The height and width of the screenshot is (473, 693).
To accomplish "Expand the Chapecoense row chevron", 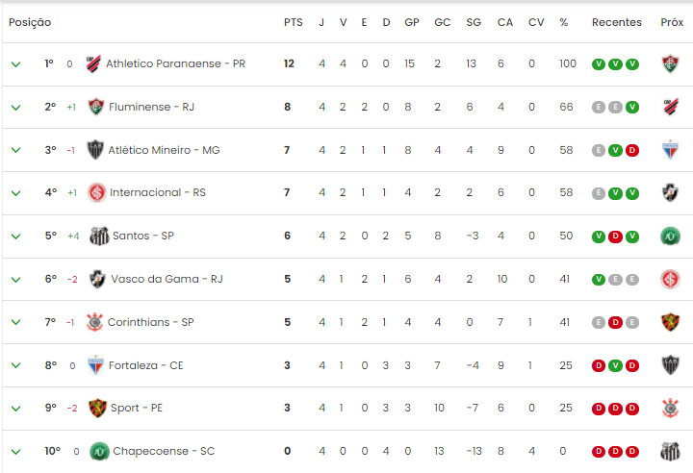I will click(x=16, y=451).
